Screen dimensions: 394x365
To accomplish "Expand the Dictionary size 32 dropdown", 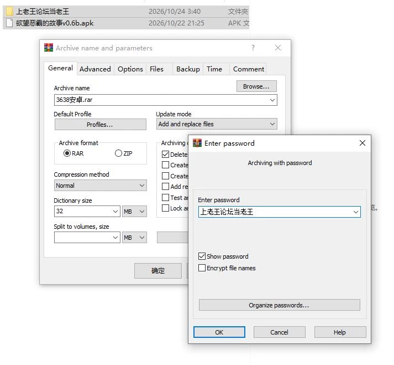I will 115,212.
